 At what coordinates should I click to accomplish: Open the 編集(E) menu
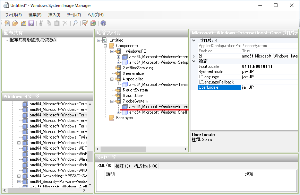coord(35,15)
